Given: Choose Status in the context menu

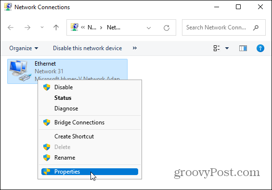Looking at the screenshot, I should pos(90,98).
